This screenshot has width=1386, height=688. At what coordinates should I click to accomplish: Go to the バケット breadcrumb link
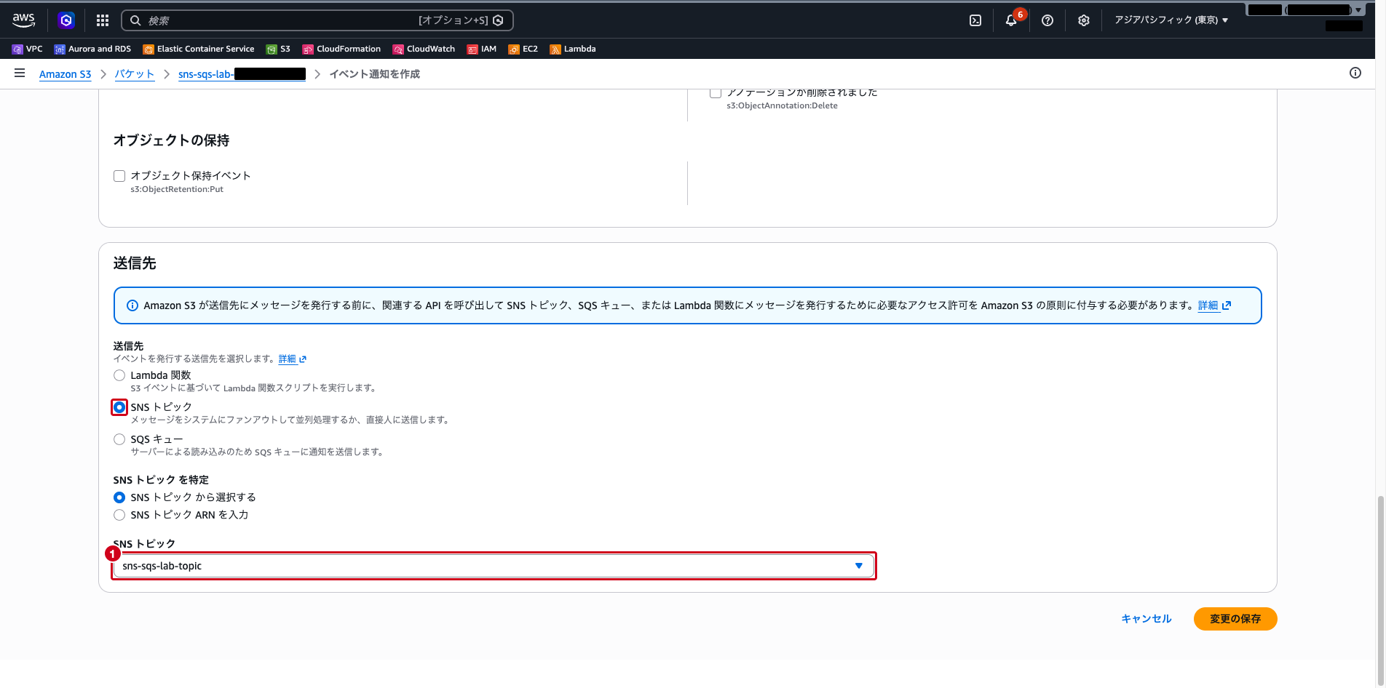pos(135,74)
